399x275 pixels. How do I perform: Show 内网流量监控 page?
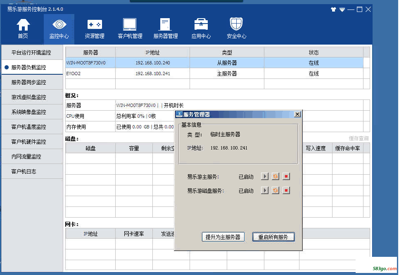point(32,156)
